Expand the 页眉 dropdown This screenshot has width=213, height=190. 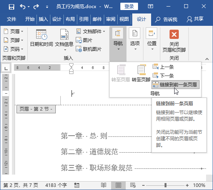tap(13, 31)
